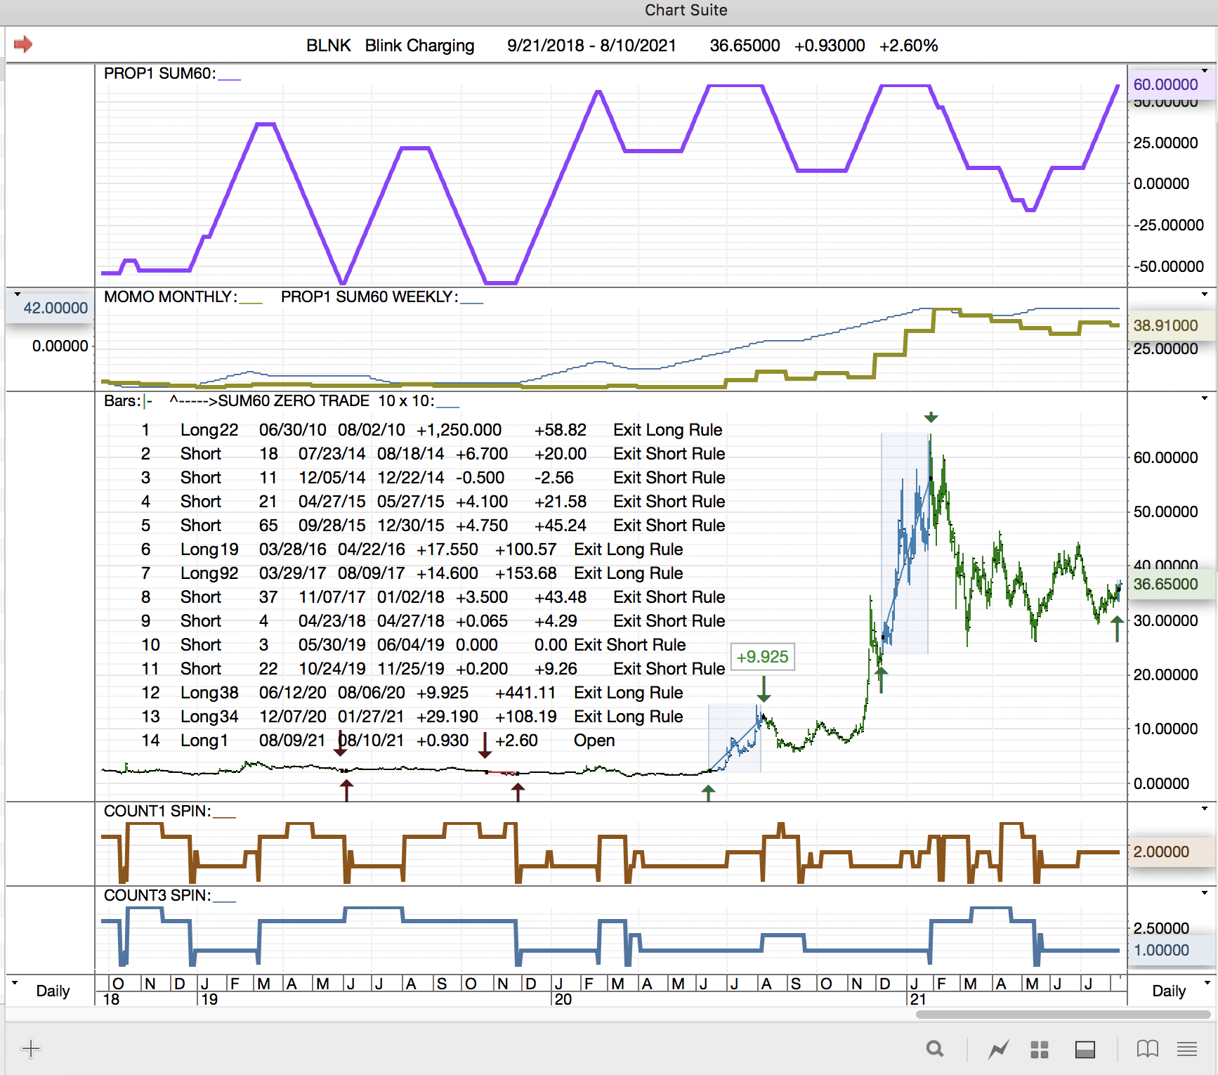Select the +9.925 trade profit label
Viewport: 1218px width, 1075px height.
coord(762,657)
